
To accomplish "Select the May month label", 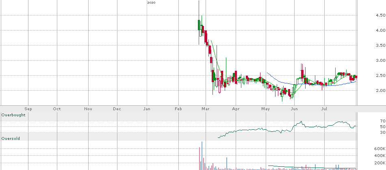I will tap(266, 109).
